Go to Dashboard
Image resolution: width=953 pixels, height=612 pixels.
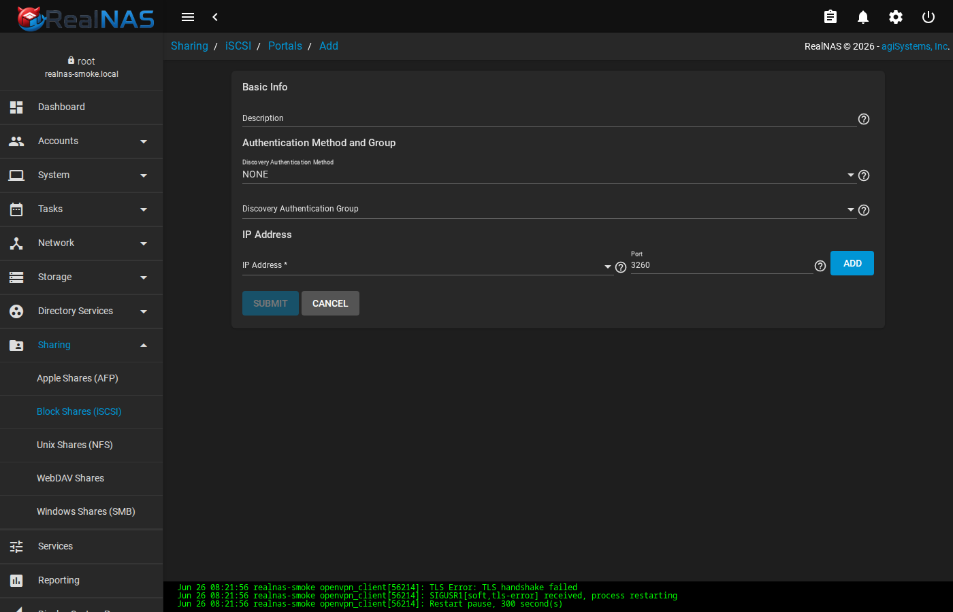click(x=82, y=107)
